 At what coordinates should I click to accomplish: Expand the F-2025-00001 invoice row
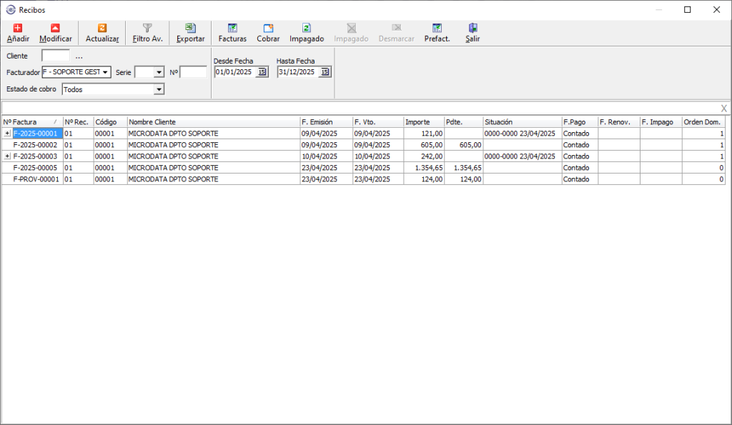tap(7, 134)
